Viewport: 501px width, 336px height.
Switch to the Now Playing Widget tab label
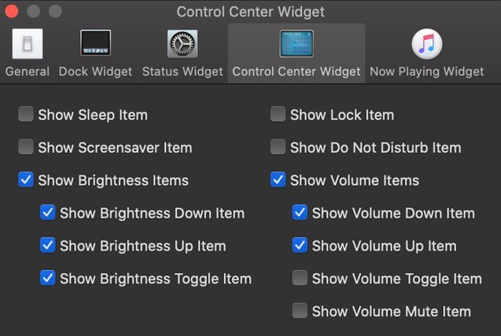click(x=427, y=72)
